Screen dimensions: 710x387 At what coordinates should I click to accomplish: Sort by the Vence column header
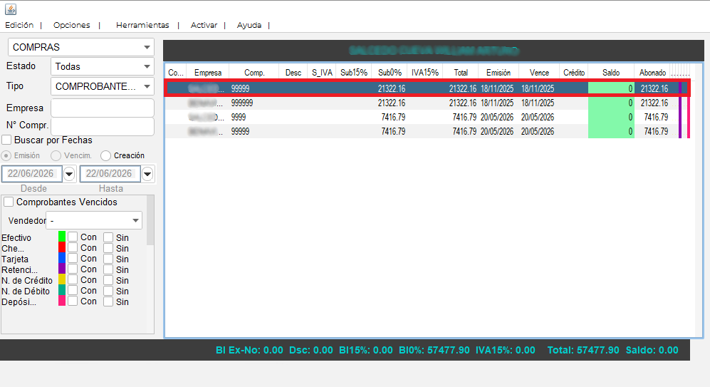tap(539, 73)
